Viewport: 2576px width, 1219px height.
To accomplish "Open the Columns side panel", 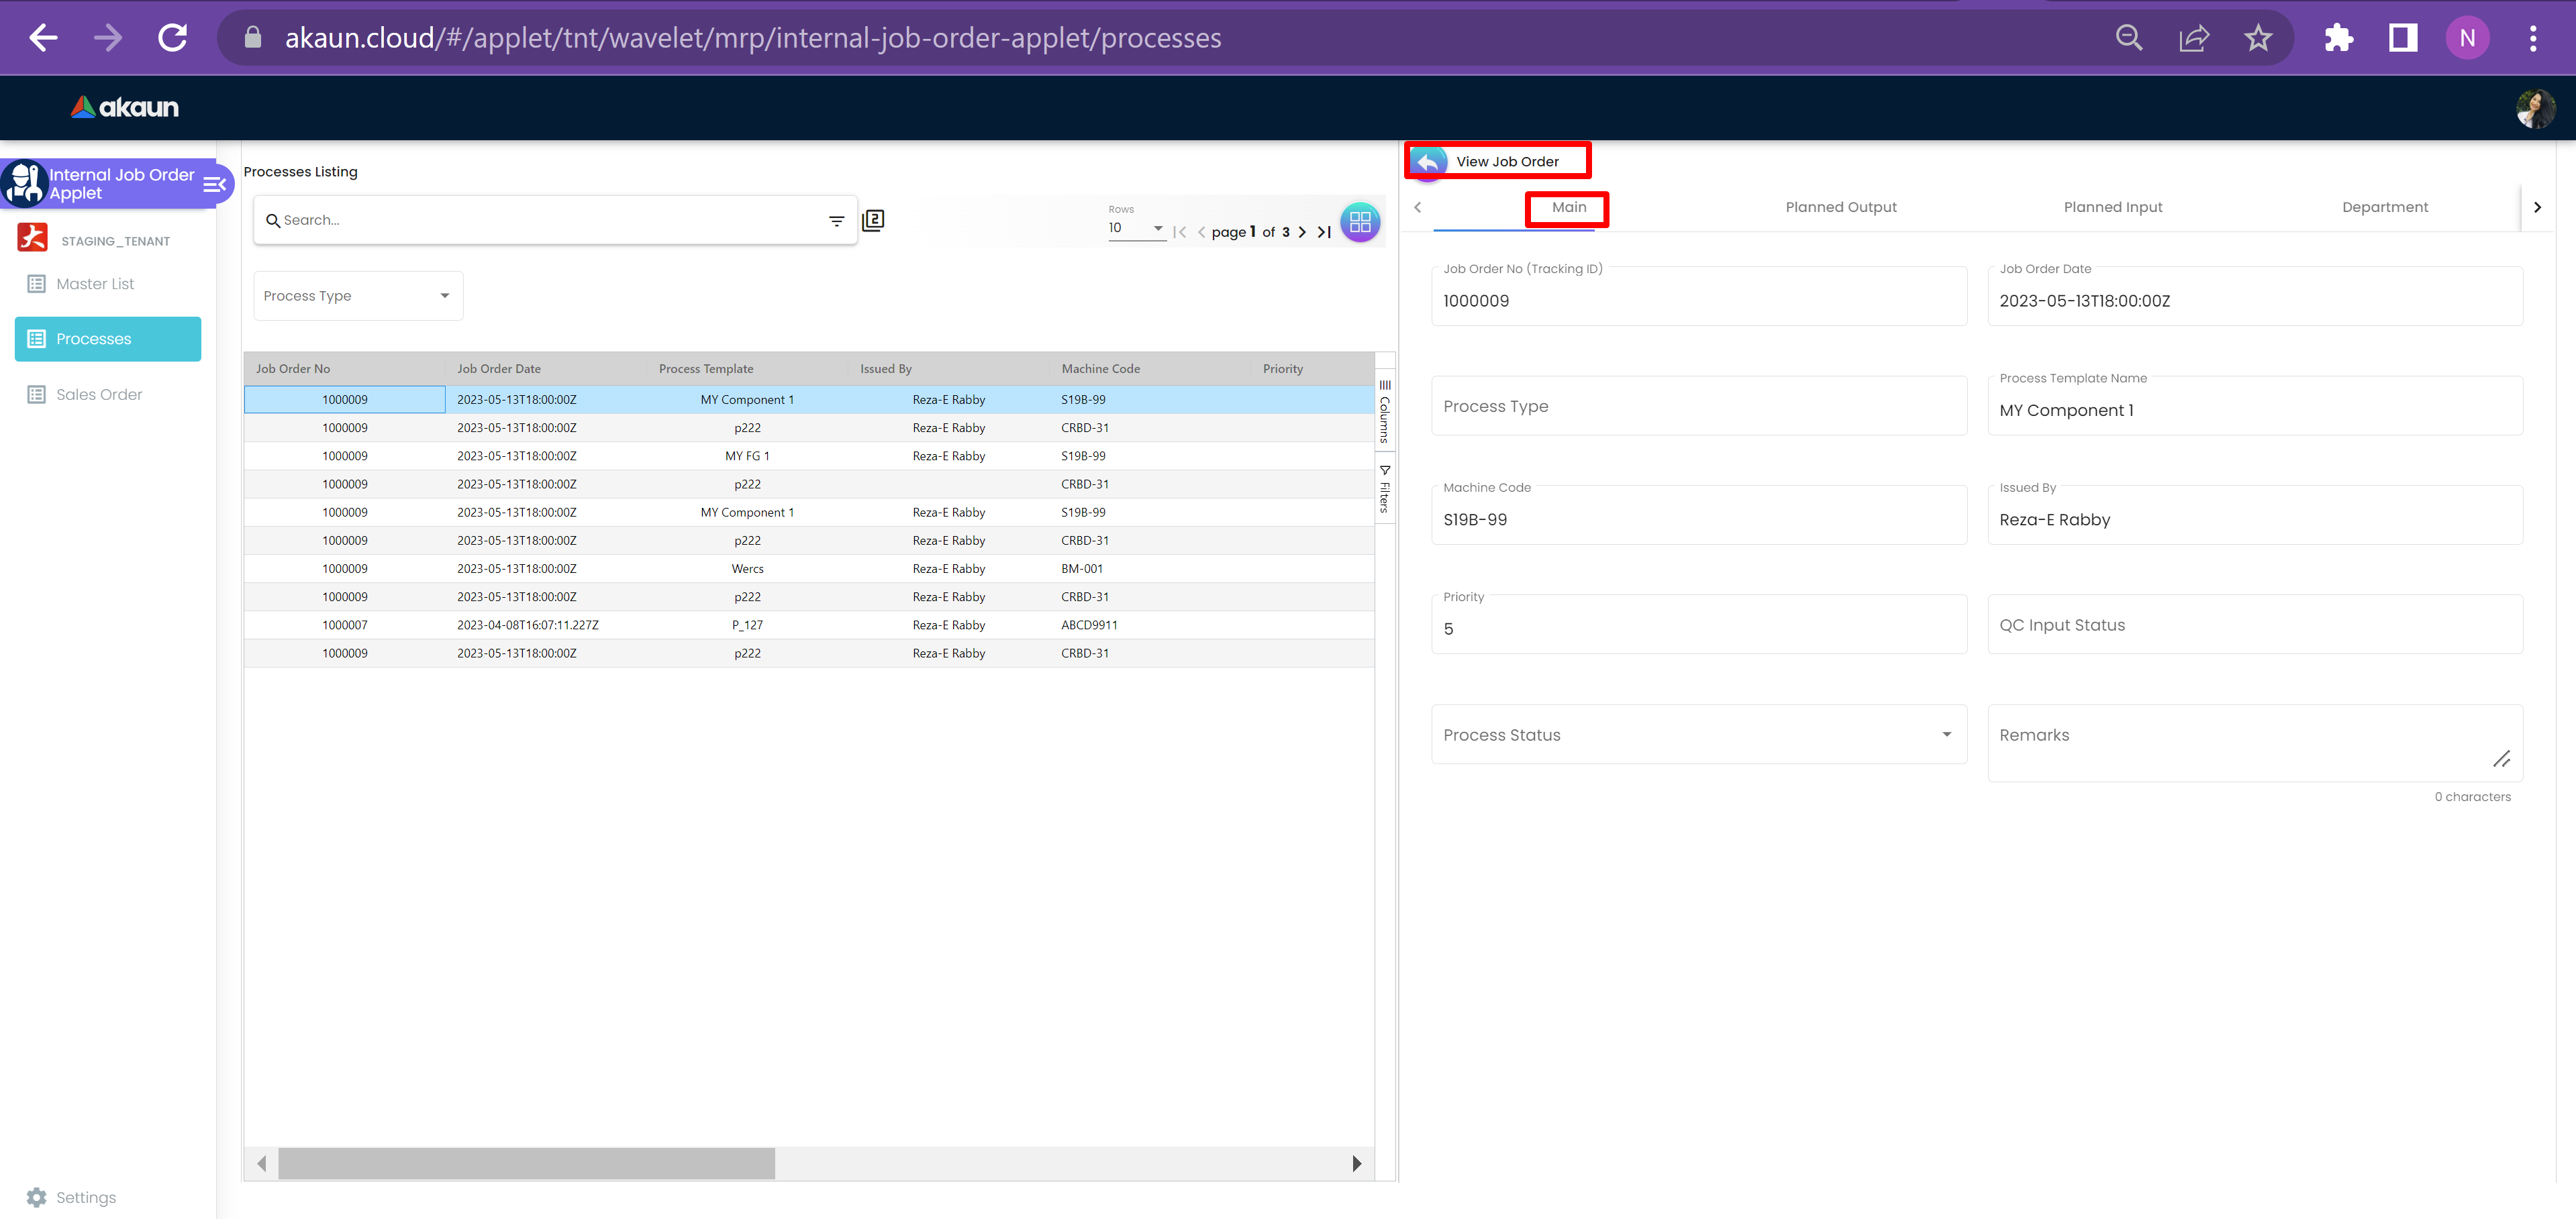I will [1385, 411].
